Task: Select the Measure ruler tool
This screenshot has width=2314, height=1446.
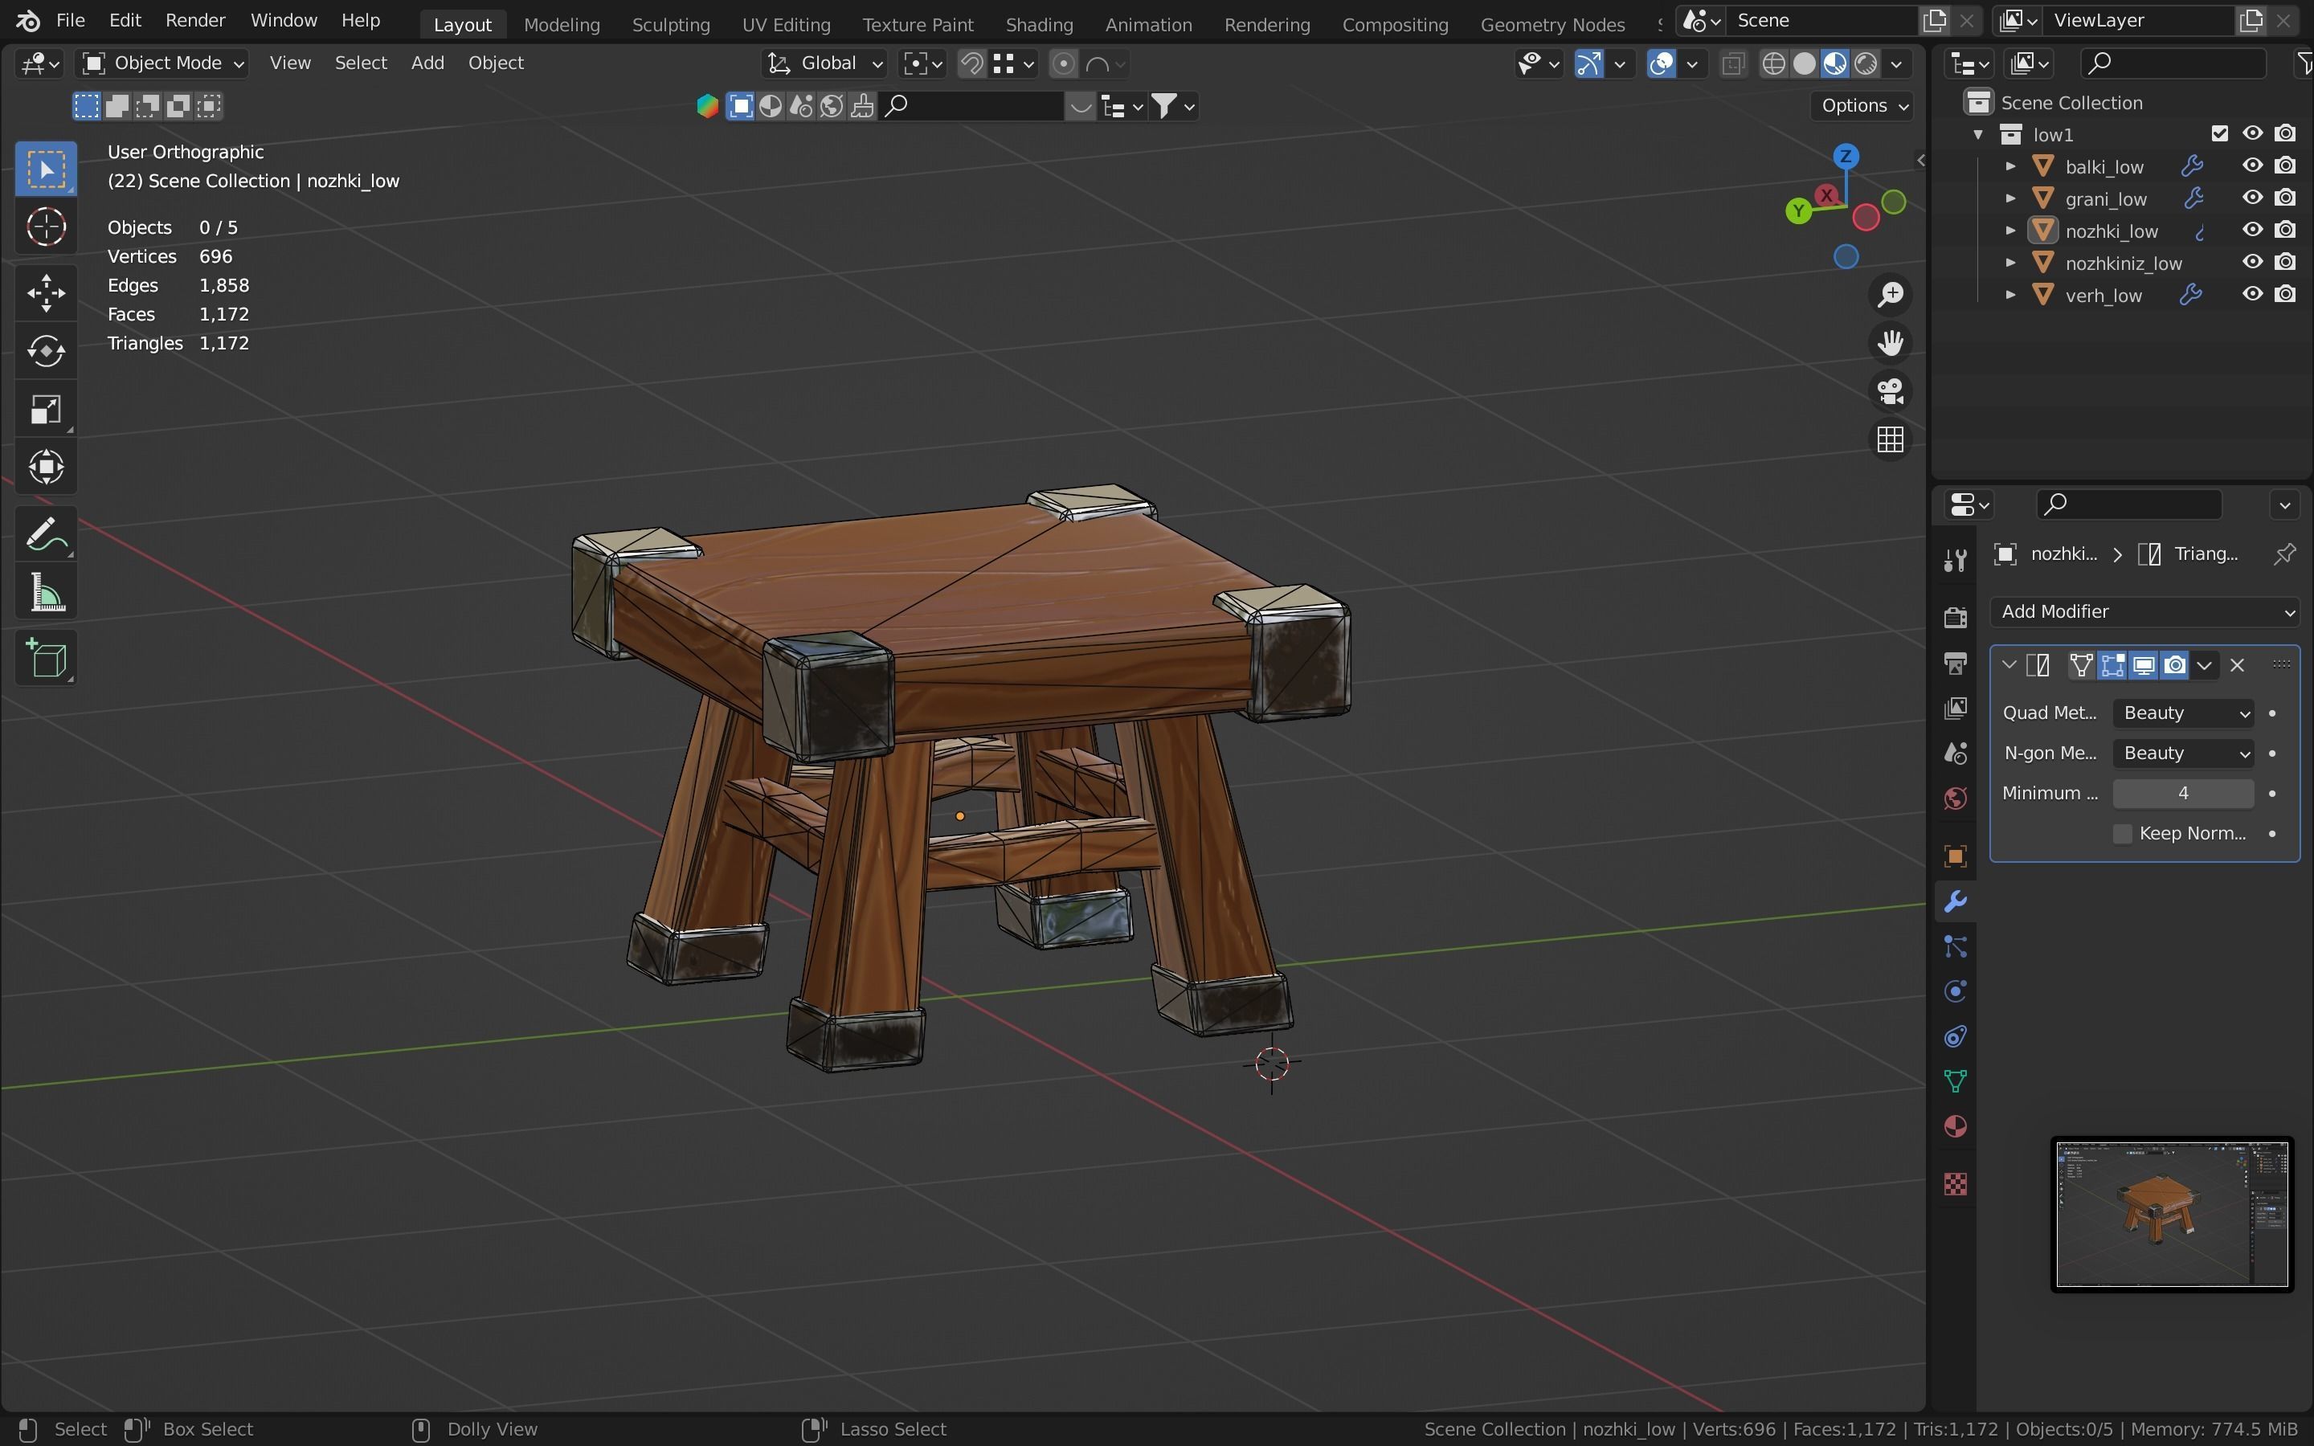Action: click(x=46, y=592)
